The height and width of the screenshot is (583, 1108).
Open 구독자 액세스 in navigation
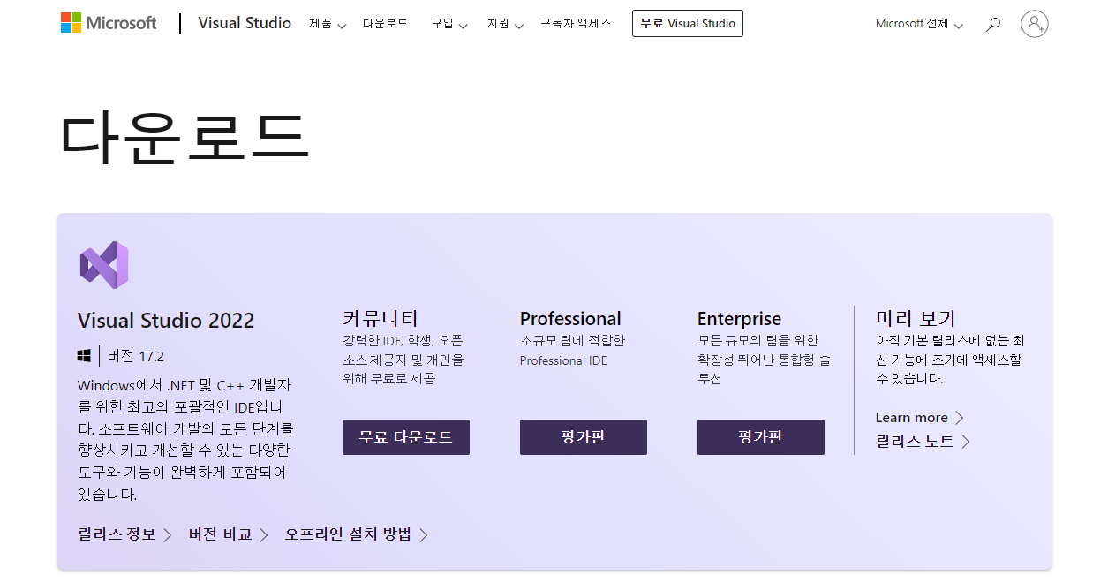coord(576,24)
